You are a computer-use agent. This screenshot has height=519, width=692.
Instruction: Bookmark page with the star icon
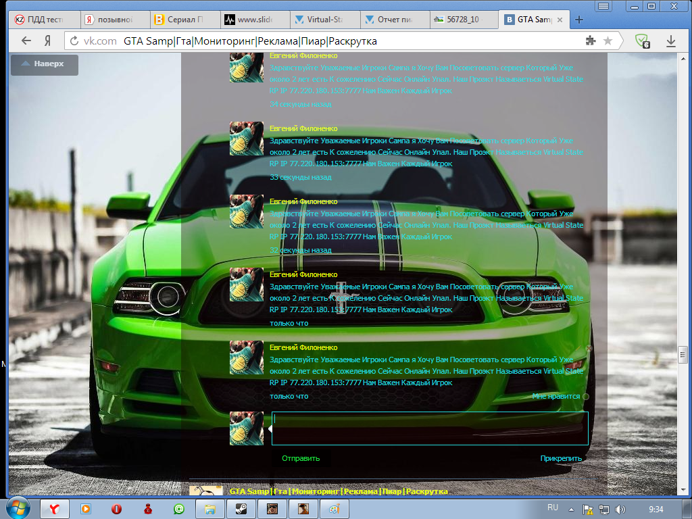pyautogui.click(x=608, y=41)
